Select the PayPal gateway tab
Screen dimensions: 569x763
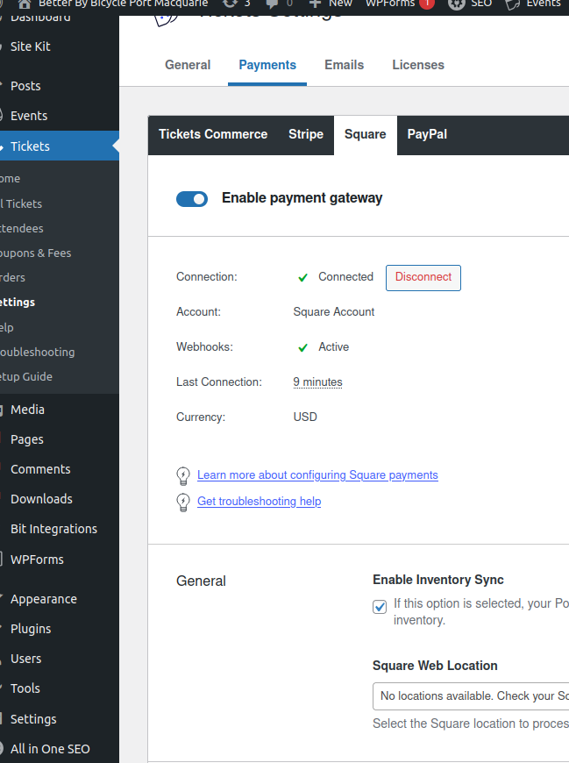(427, 134)
